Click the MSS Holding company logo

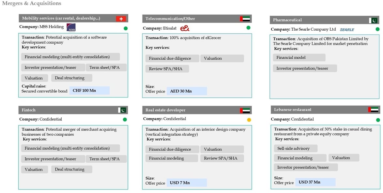[71, 27]
